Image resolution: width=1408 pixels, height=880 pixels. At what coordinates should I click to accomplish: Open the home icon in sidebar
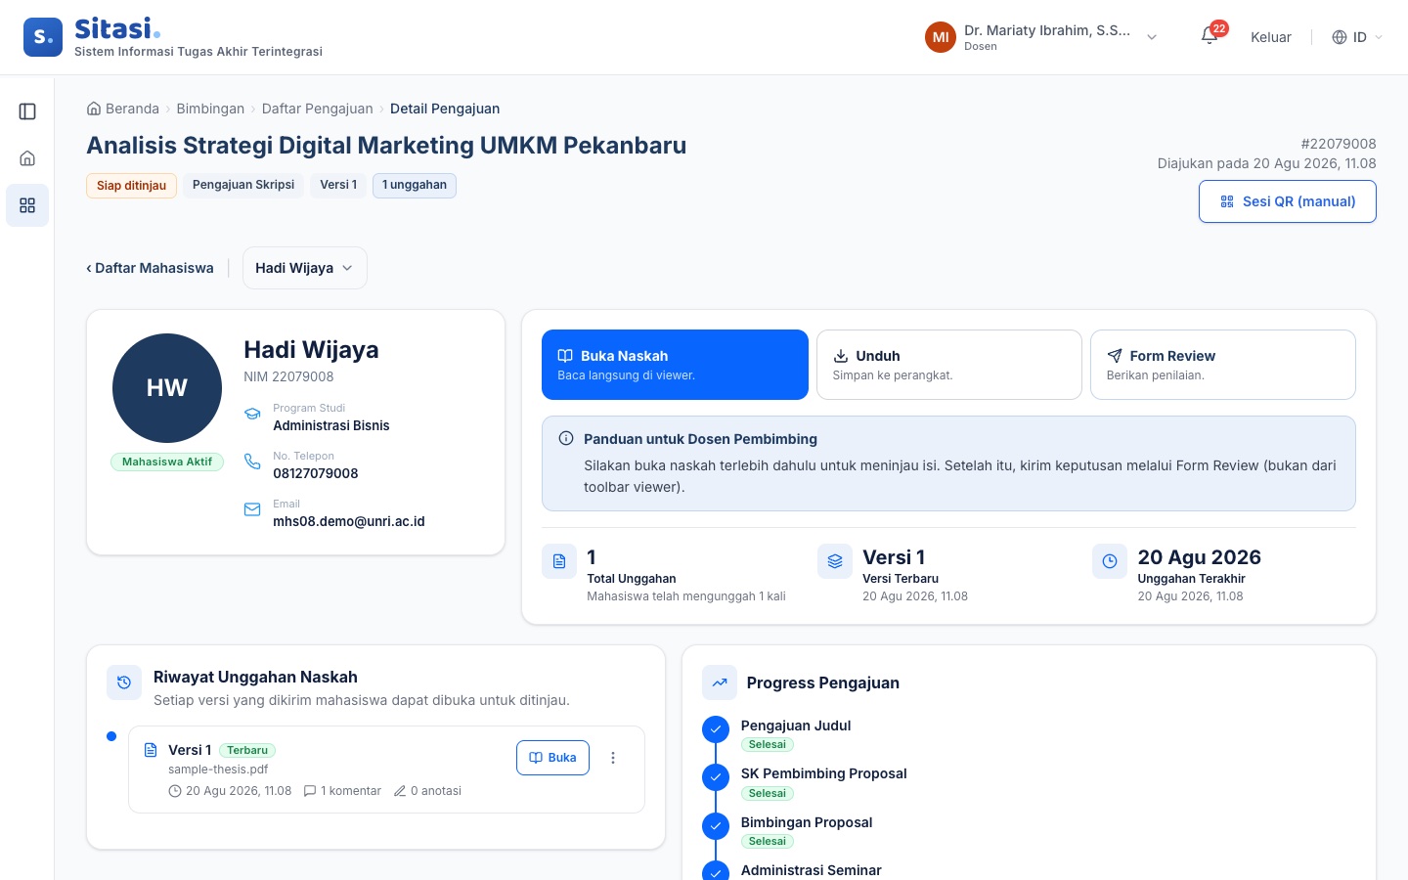click(x=27, y=158)
